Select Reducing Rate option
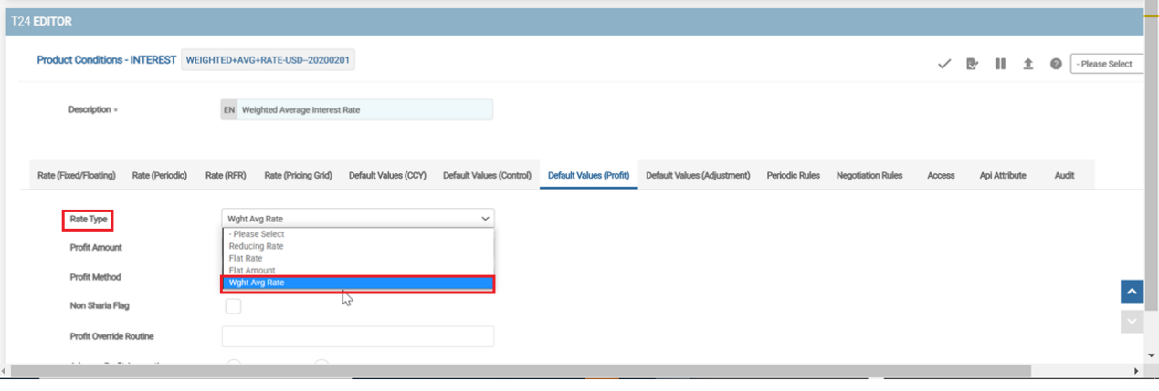 pos(257,246)
